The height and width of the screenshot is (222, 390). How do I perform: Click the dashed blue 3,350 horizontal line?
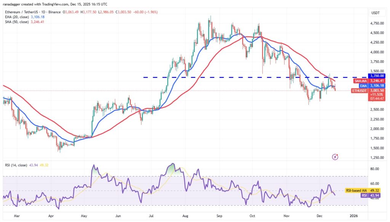click(x=229, y=77)
